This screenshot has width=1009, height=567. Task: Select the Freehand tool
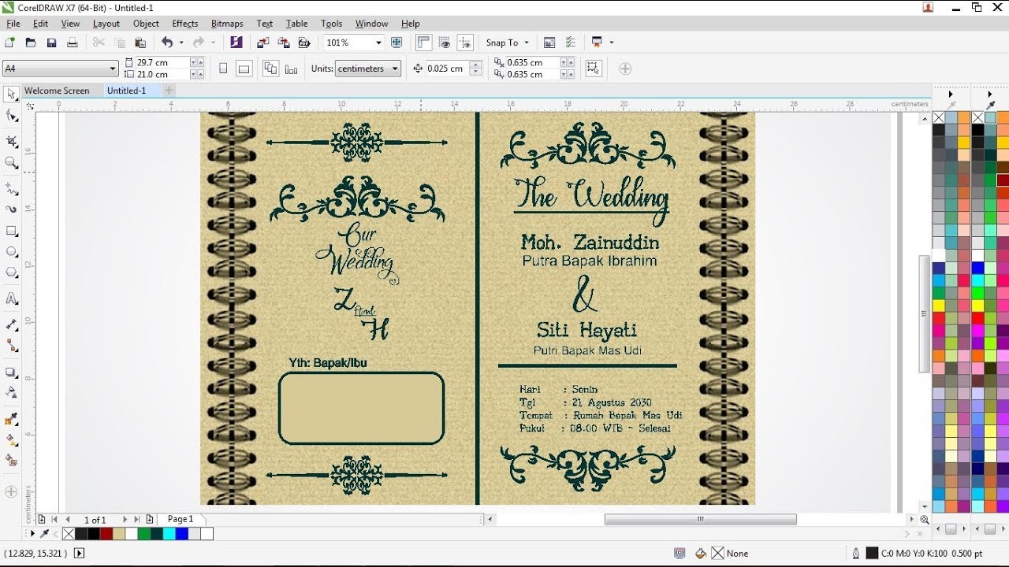[x=11, y=189]
